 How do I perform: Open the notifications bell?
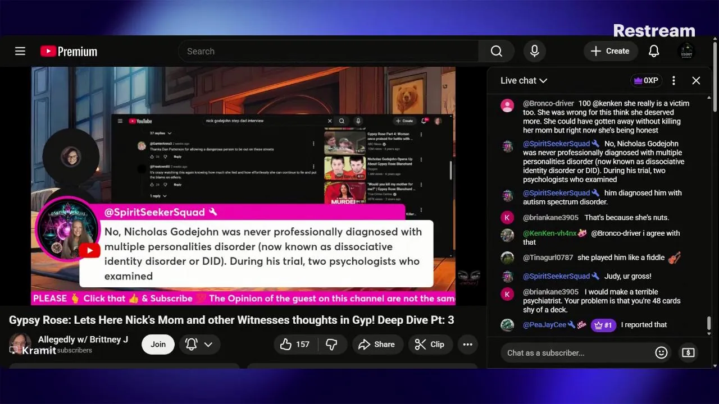pyautogui.click(x=654, y=51)
